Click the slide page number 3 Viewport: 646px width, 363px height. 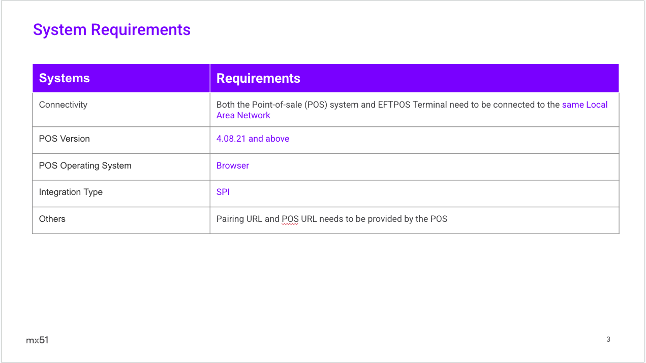click(x=608, y=339)
